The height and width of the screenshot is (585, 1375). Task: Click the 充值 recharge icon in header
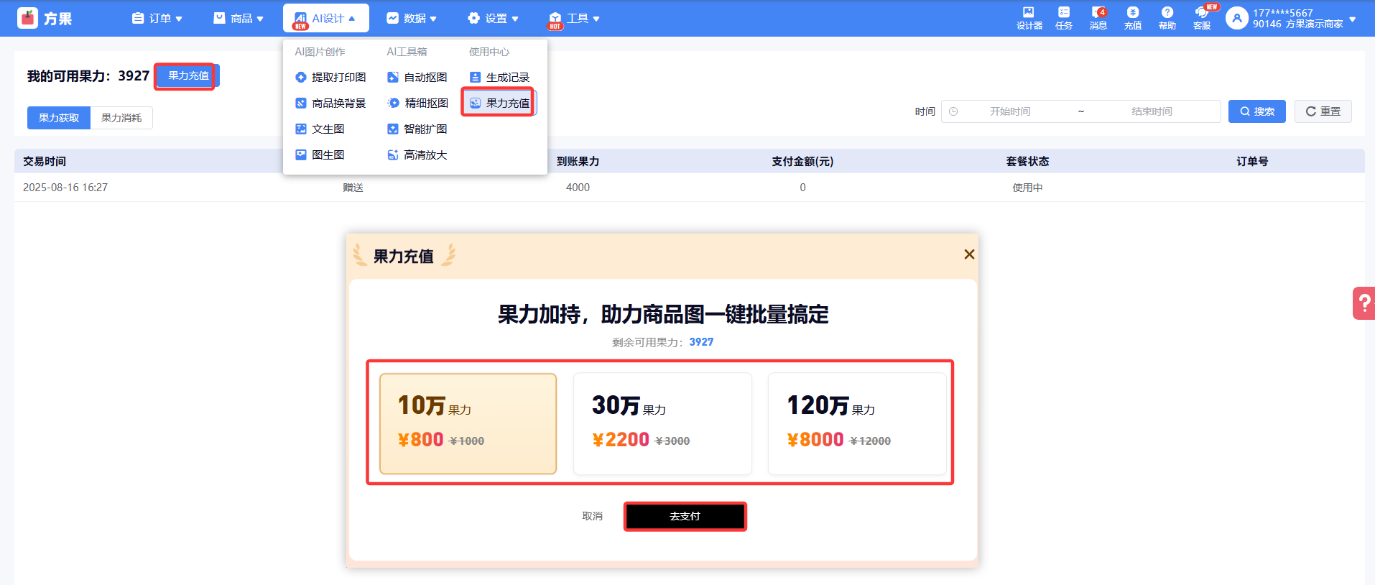tap(1132, 18)
